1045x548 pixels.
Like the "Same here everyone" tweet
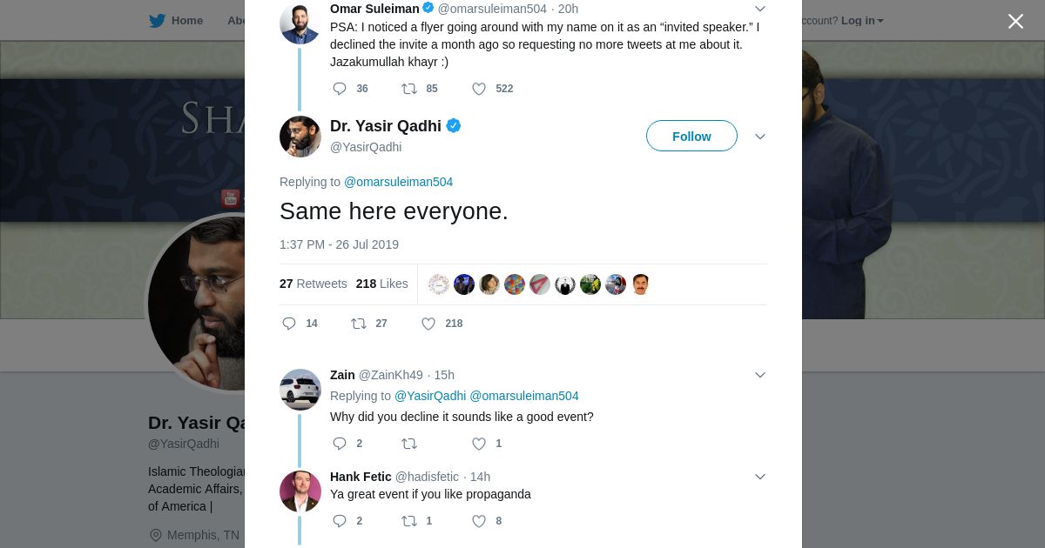pyautogui.click(x=428, y=324)
